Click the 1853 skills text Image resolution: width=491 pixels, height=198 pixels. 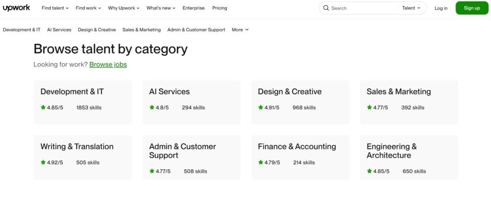pyautogui.click(x=89, y=107)
